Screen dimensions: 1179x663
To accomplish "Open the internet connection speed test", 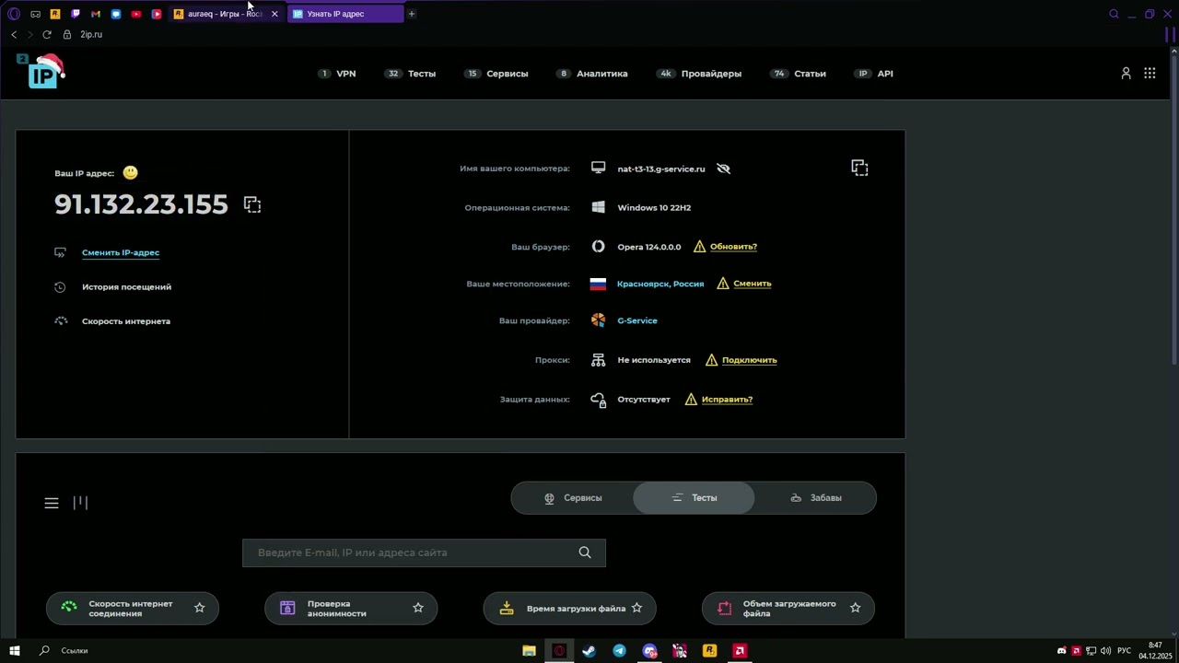I will [x=132, y=608].
